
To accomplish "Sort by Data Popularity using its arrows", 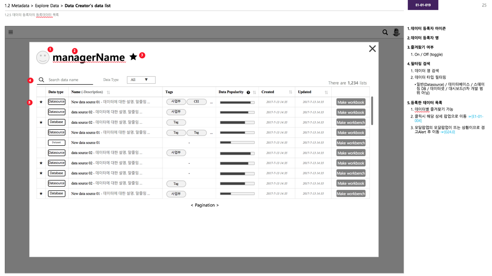I will 255,92.
